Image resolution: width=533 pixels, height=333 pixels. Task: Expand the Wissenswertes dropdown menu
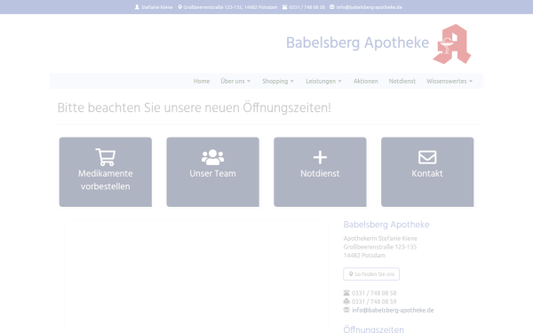449,81
